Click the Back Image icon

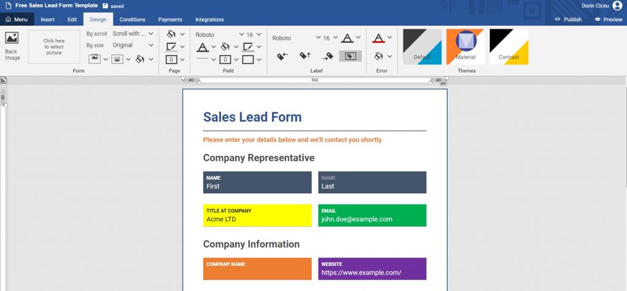coord(12,38)
